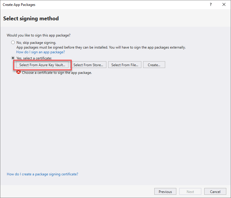231x198 pixels.
Task: Close the Create App Packages dialog
Action: (224, 5)
